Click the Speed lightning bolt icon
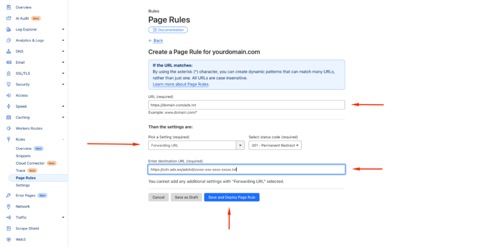Image resolution: width=497 pixels, height=247 pixels. coord(9,106)
